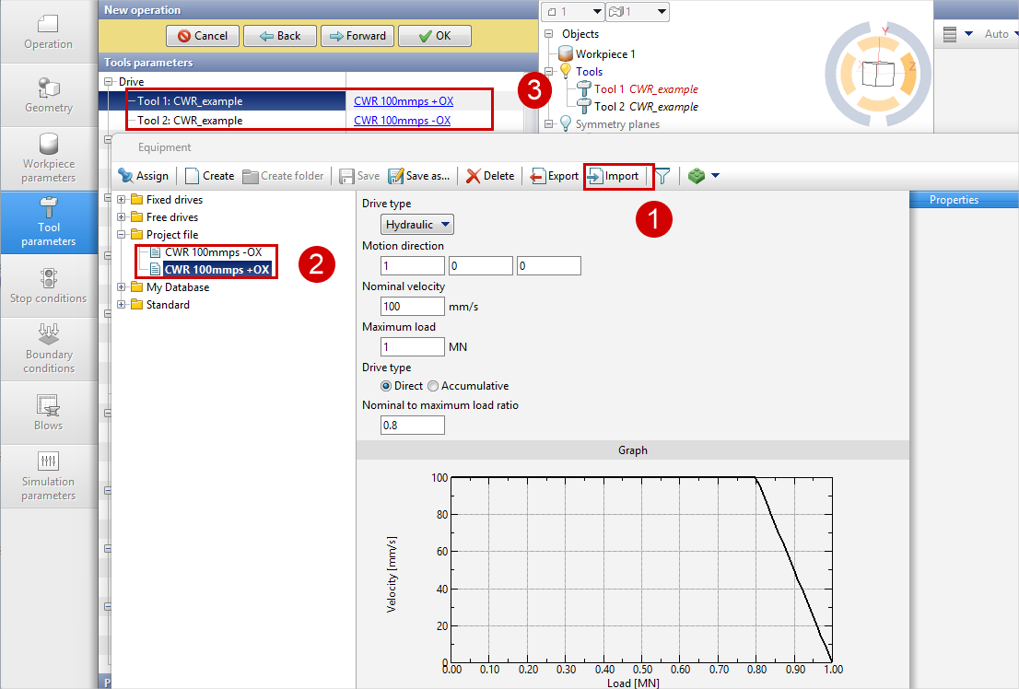Select the Direct drive type radio button
Viewport: 1019px width, 689px height.
[386, 386]
